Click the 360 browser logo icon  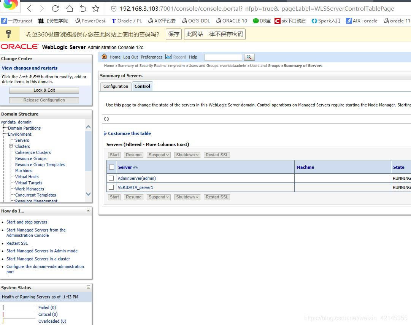tap(11, 5)
